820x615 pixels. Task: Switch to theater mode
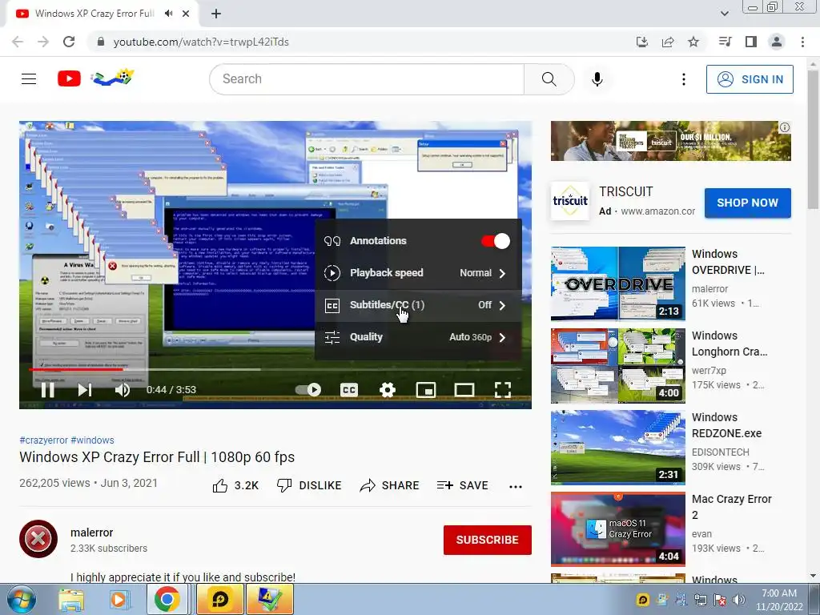click(464, 390)
